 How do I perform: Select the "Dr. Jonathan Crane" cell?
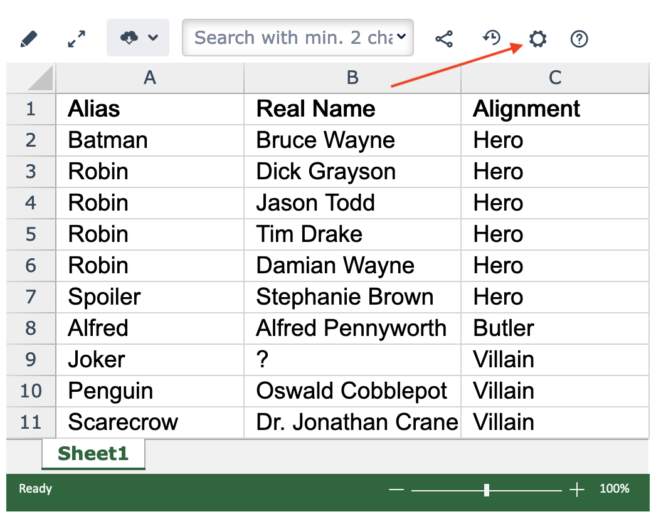click(352, 423)
